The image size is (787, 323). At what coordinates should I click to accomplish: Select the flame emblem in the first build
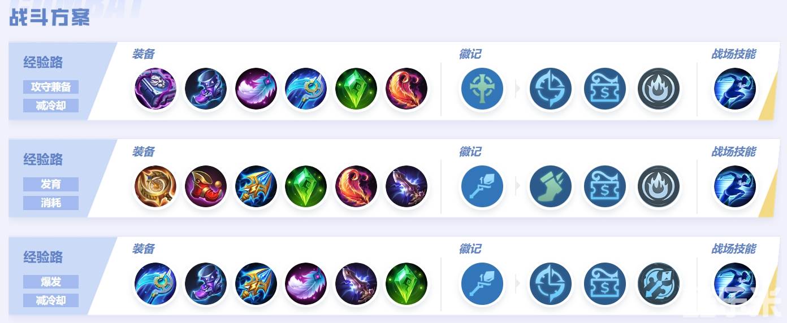[659, 89]
